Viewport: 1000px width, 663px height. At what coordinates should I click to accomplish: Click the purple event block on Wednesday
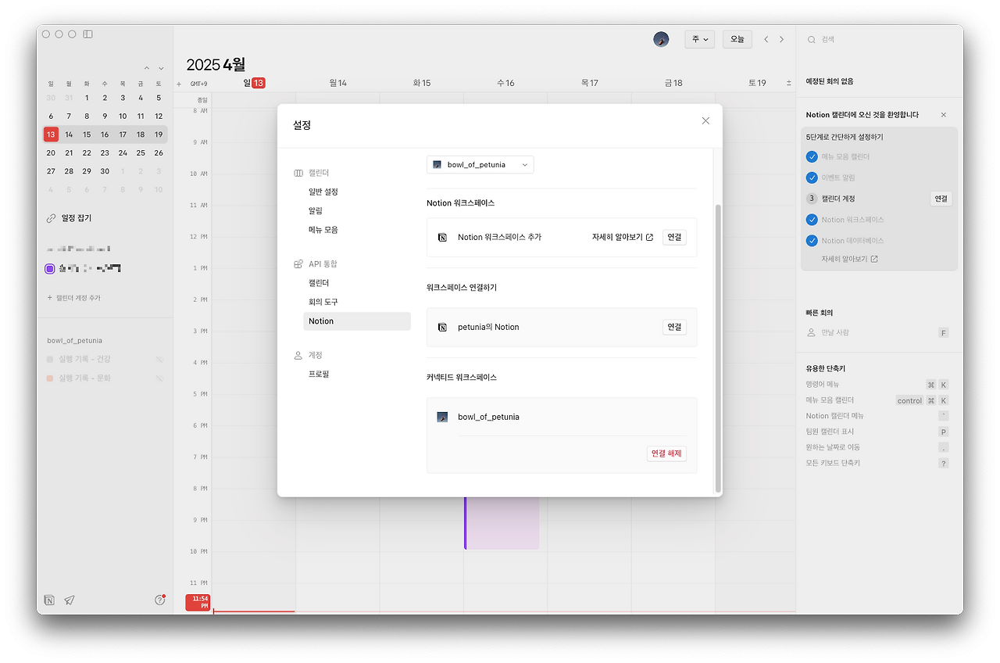[502, 523]
